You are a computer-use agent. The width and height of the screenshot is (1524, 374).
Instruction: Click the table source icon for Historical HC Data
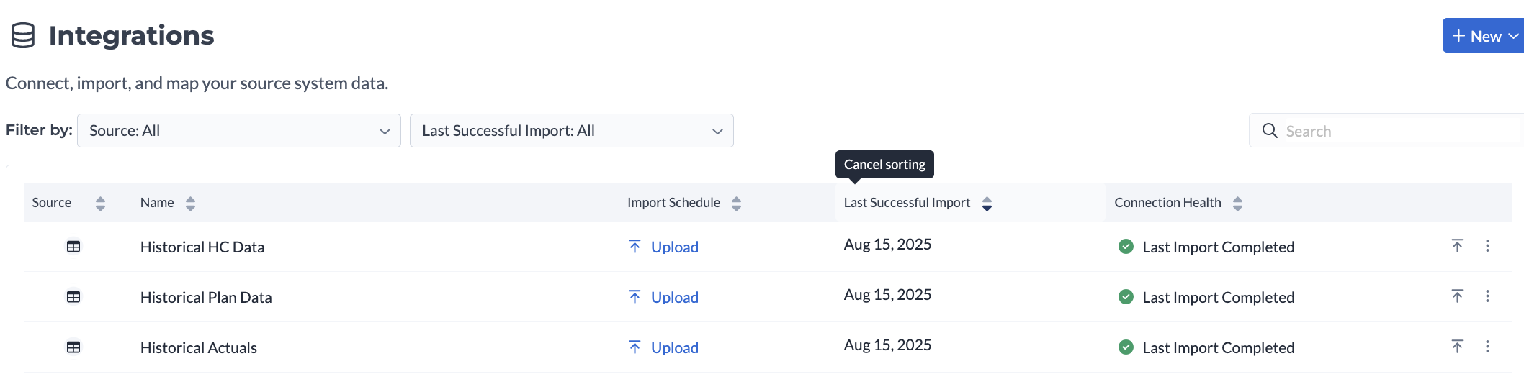(x=73, y=247)
